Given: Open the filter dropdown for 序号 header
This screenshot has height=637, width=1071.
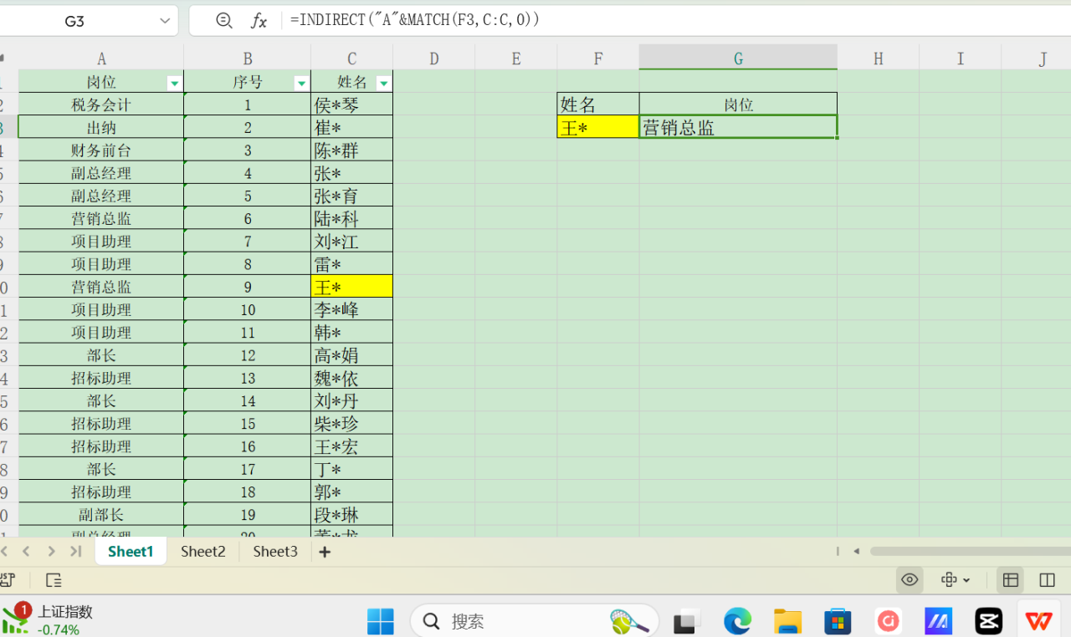Looking at the screenshot, I should pyautogui.click(x=301, y=83).
